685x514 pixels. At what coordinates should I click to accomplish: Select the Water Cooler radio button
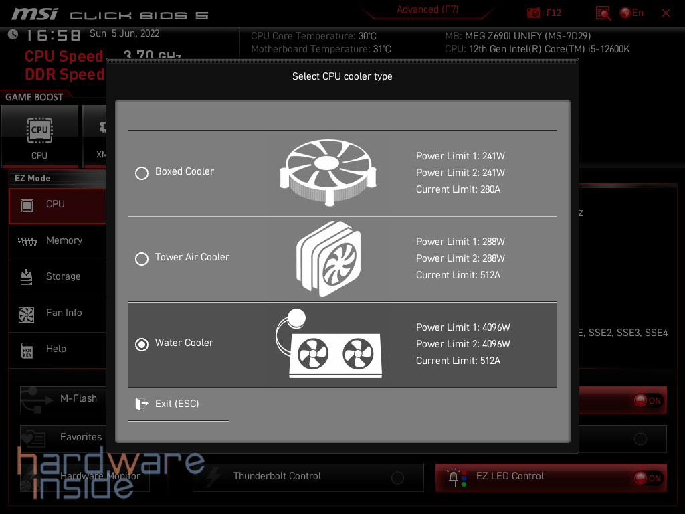pyautogui.click(x=142, y=345)
